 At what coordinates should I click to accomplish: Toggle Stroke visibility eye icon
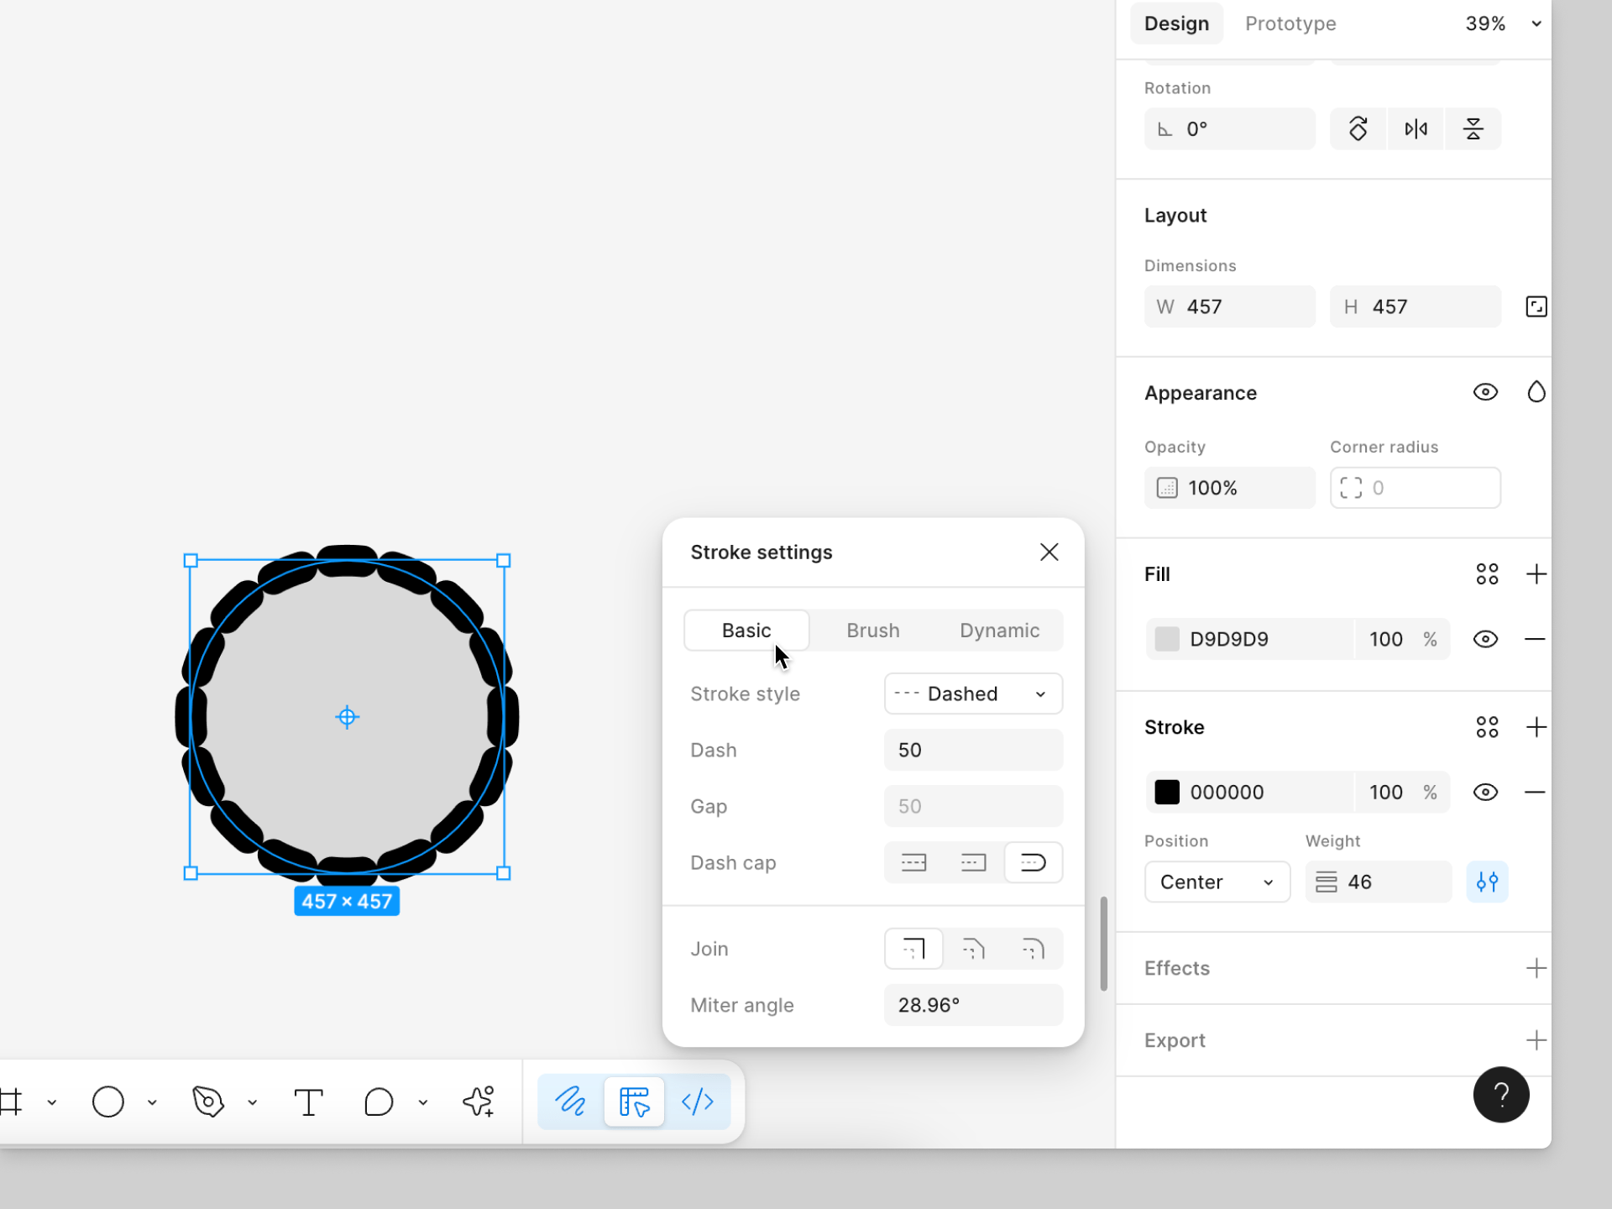pyautogui.click(x=1485, y=792)
